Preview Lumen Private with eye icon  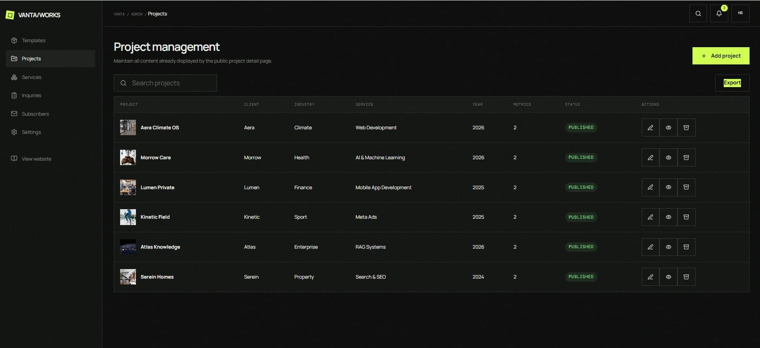(668, 187)
